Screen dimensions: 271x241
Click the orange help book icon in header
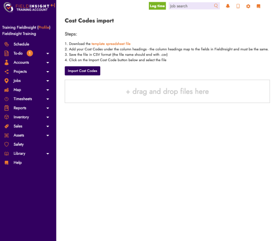coord(259,6)
